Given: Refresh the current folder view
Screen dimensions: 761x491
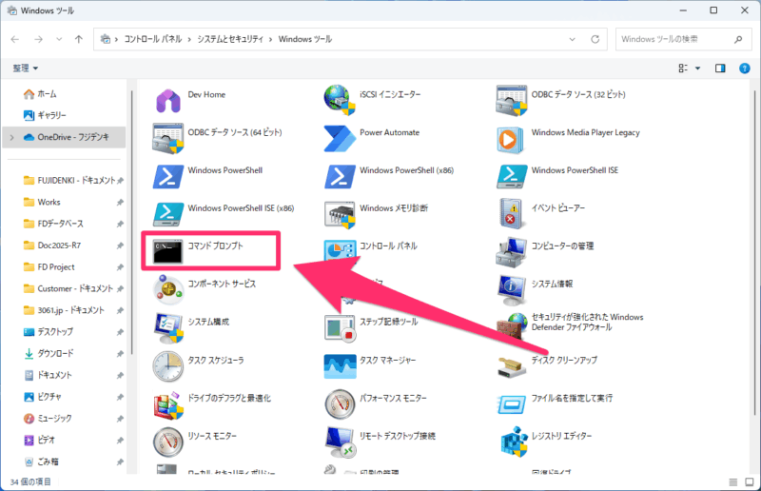Looking at the screenshot, I should pos(595,39).
